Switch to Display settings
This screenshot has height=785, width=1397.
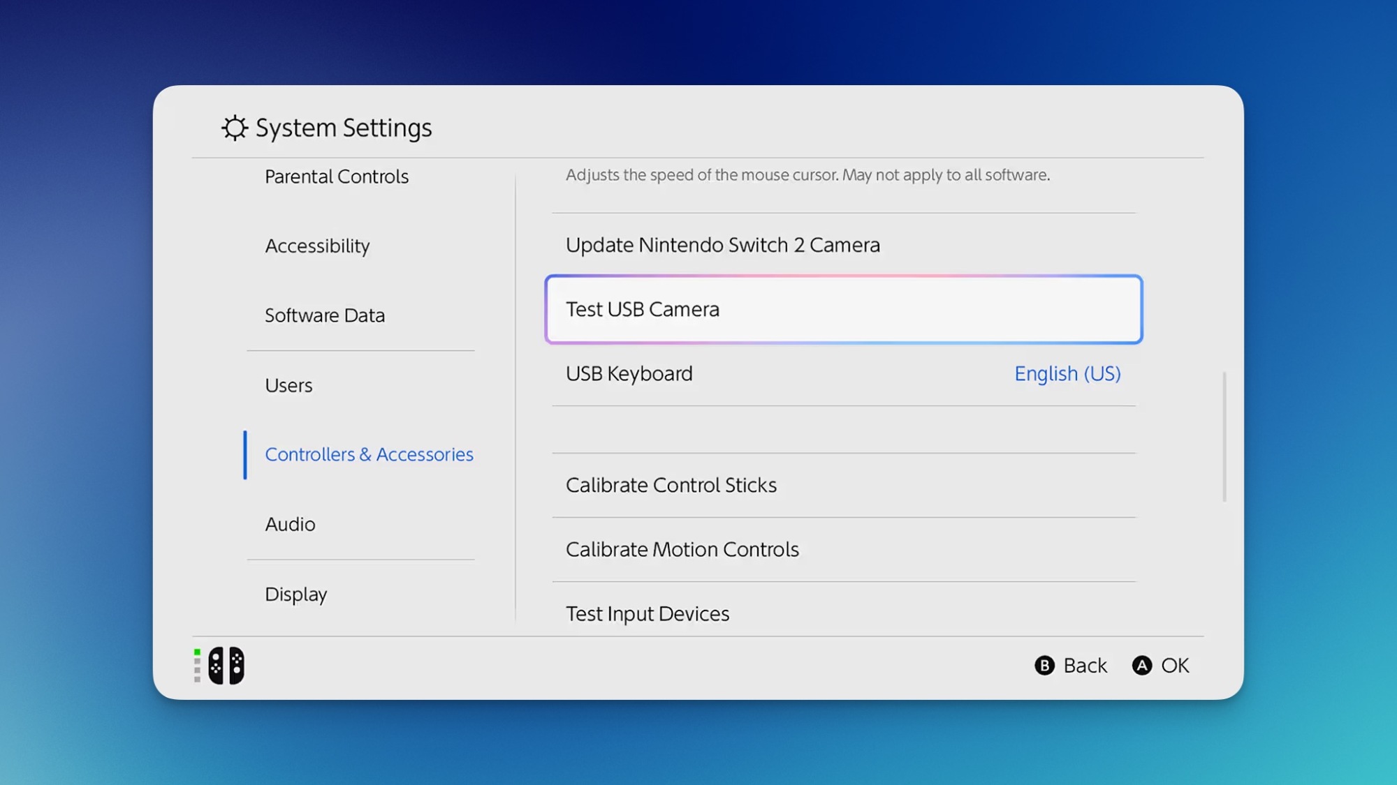(x=295, y=594)
